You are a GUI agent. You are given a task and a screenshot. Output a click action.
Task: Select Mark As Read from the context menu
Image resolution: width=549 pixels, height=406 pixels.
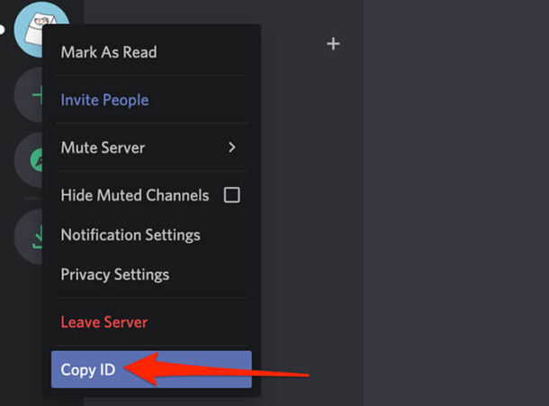(x=108, y=52)
